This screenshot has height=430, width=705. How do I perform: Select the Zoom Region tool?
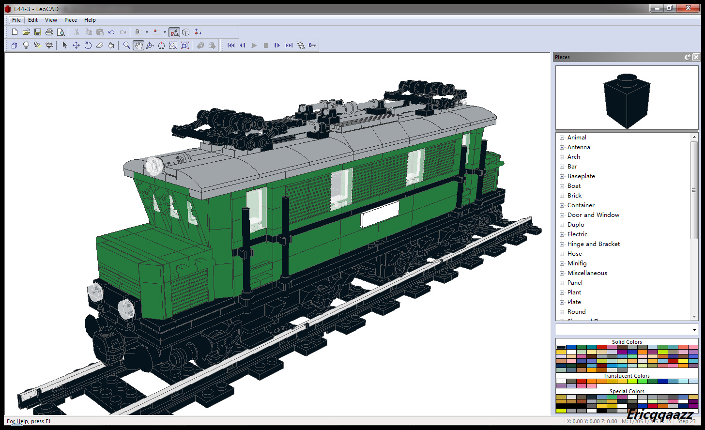(x=173, y=45)
